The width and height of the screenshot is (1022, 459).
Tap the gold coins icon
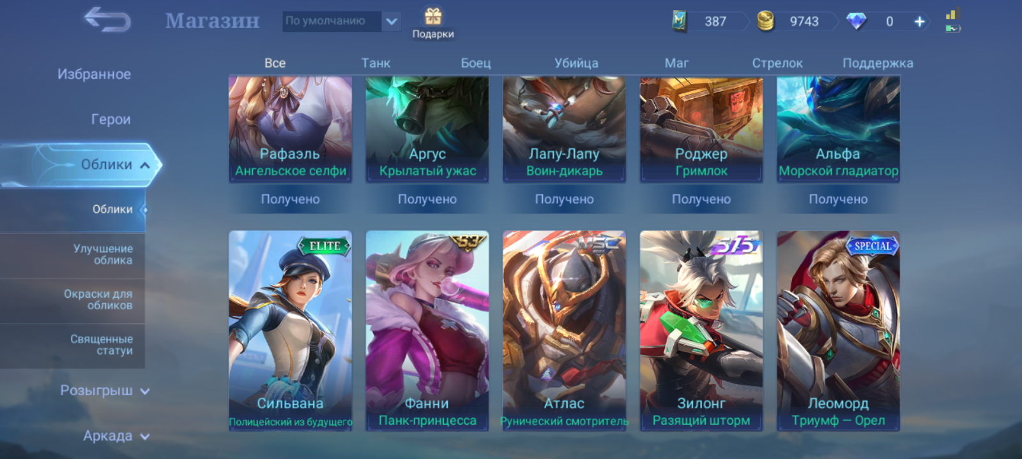(765, 21)
